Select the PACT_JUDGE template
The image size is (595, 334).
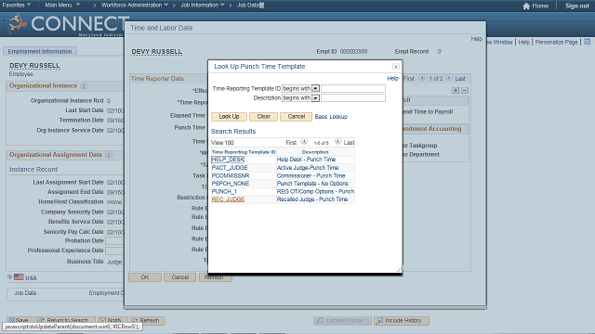(230, 168)
